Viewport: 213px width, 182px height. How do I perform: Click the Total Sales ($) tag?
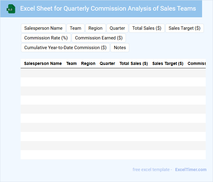pos(147,28)
